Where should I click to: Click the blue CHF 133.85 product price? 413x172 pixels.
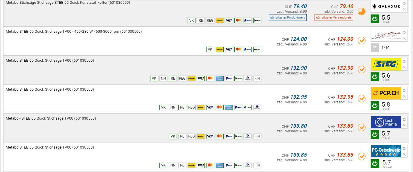pyautogui.click(x=298, y=155)
